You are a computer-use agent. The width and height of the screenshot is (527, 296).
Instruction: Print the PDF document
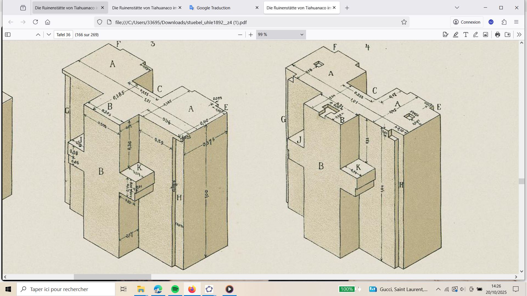point(498,35)
